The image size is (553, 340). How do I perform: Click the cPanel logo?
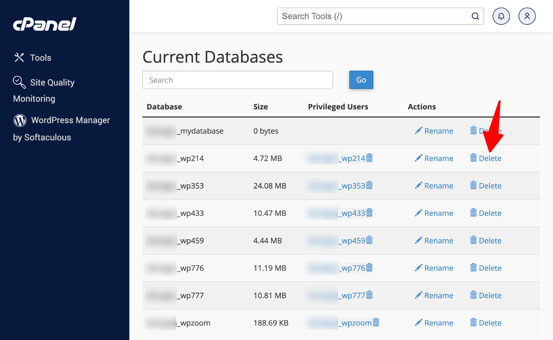[44, 24]
